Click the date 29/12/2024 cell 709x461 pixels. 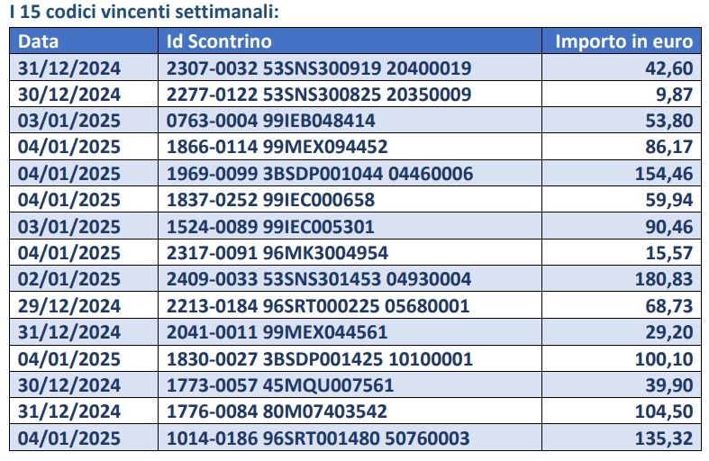coord(84,306)
